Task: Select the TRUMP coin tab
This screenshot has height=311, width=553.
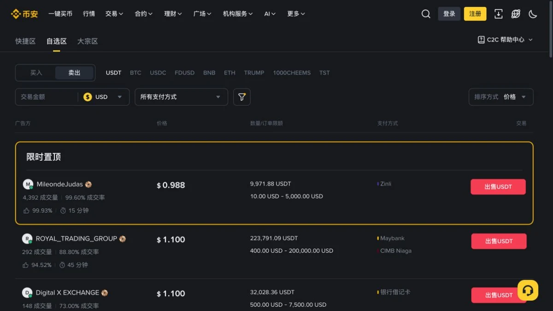Action: click(x=254, y=73)
